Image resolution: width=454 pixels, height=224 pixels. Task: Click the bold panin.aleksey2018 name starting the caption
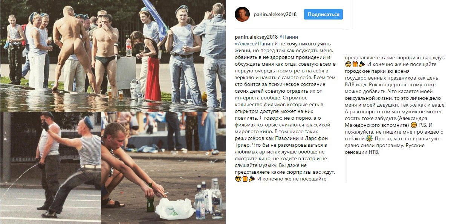click(256, 37)
